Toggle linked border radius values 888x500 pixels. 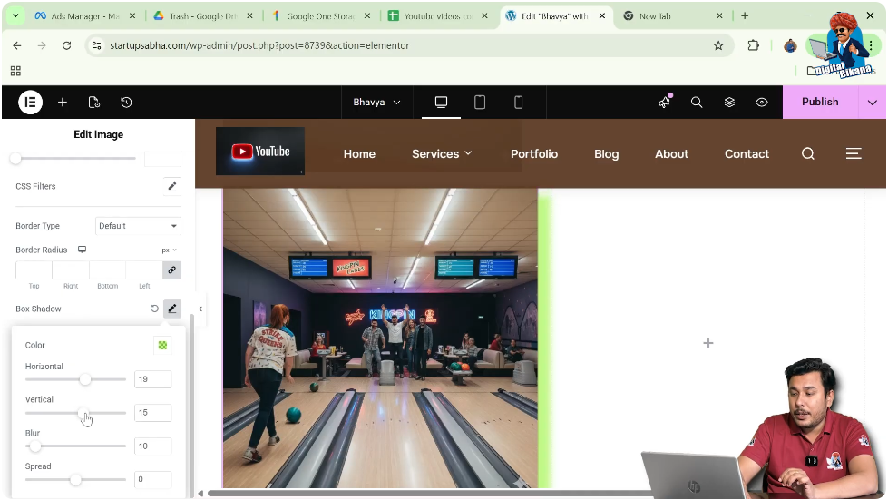(x=171, y=270)
